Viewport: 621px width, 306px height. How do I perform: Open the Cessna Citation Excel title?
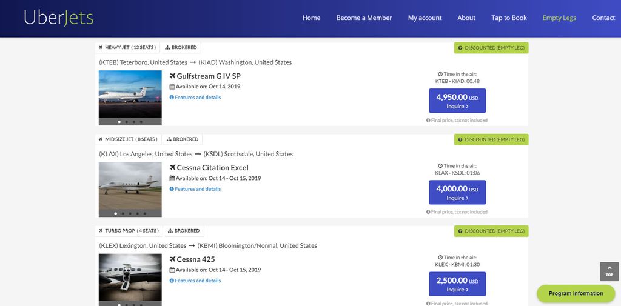click(x=212, y=167)
